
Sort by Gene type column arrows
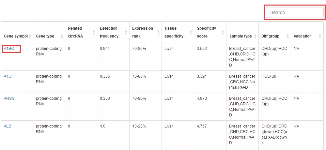click(x=62, y=36)
